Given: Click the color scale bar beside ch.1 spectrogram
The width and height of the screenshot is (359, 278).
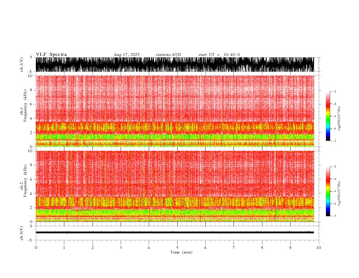Looking at the screenshot, I should click(328, 116).
